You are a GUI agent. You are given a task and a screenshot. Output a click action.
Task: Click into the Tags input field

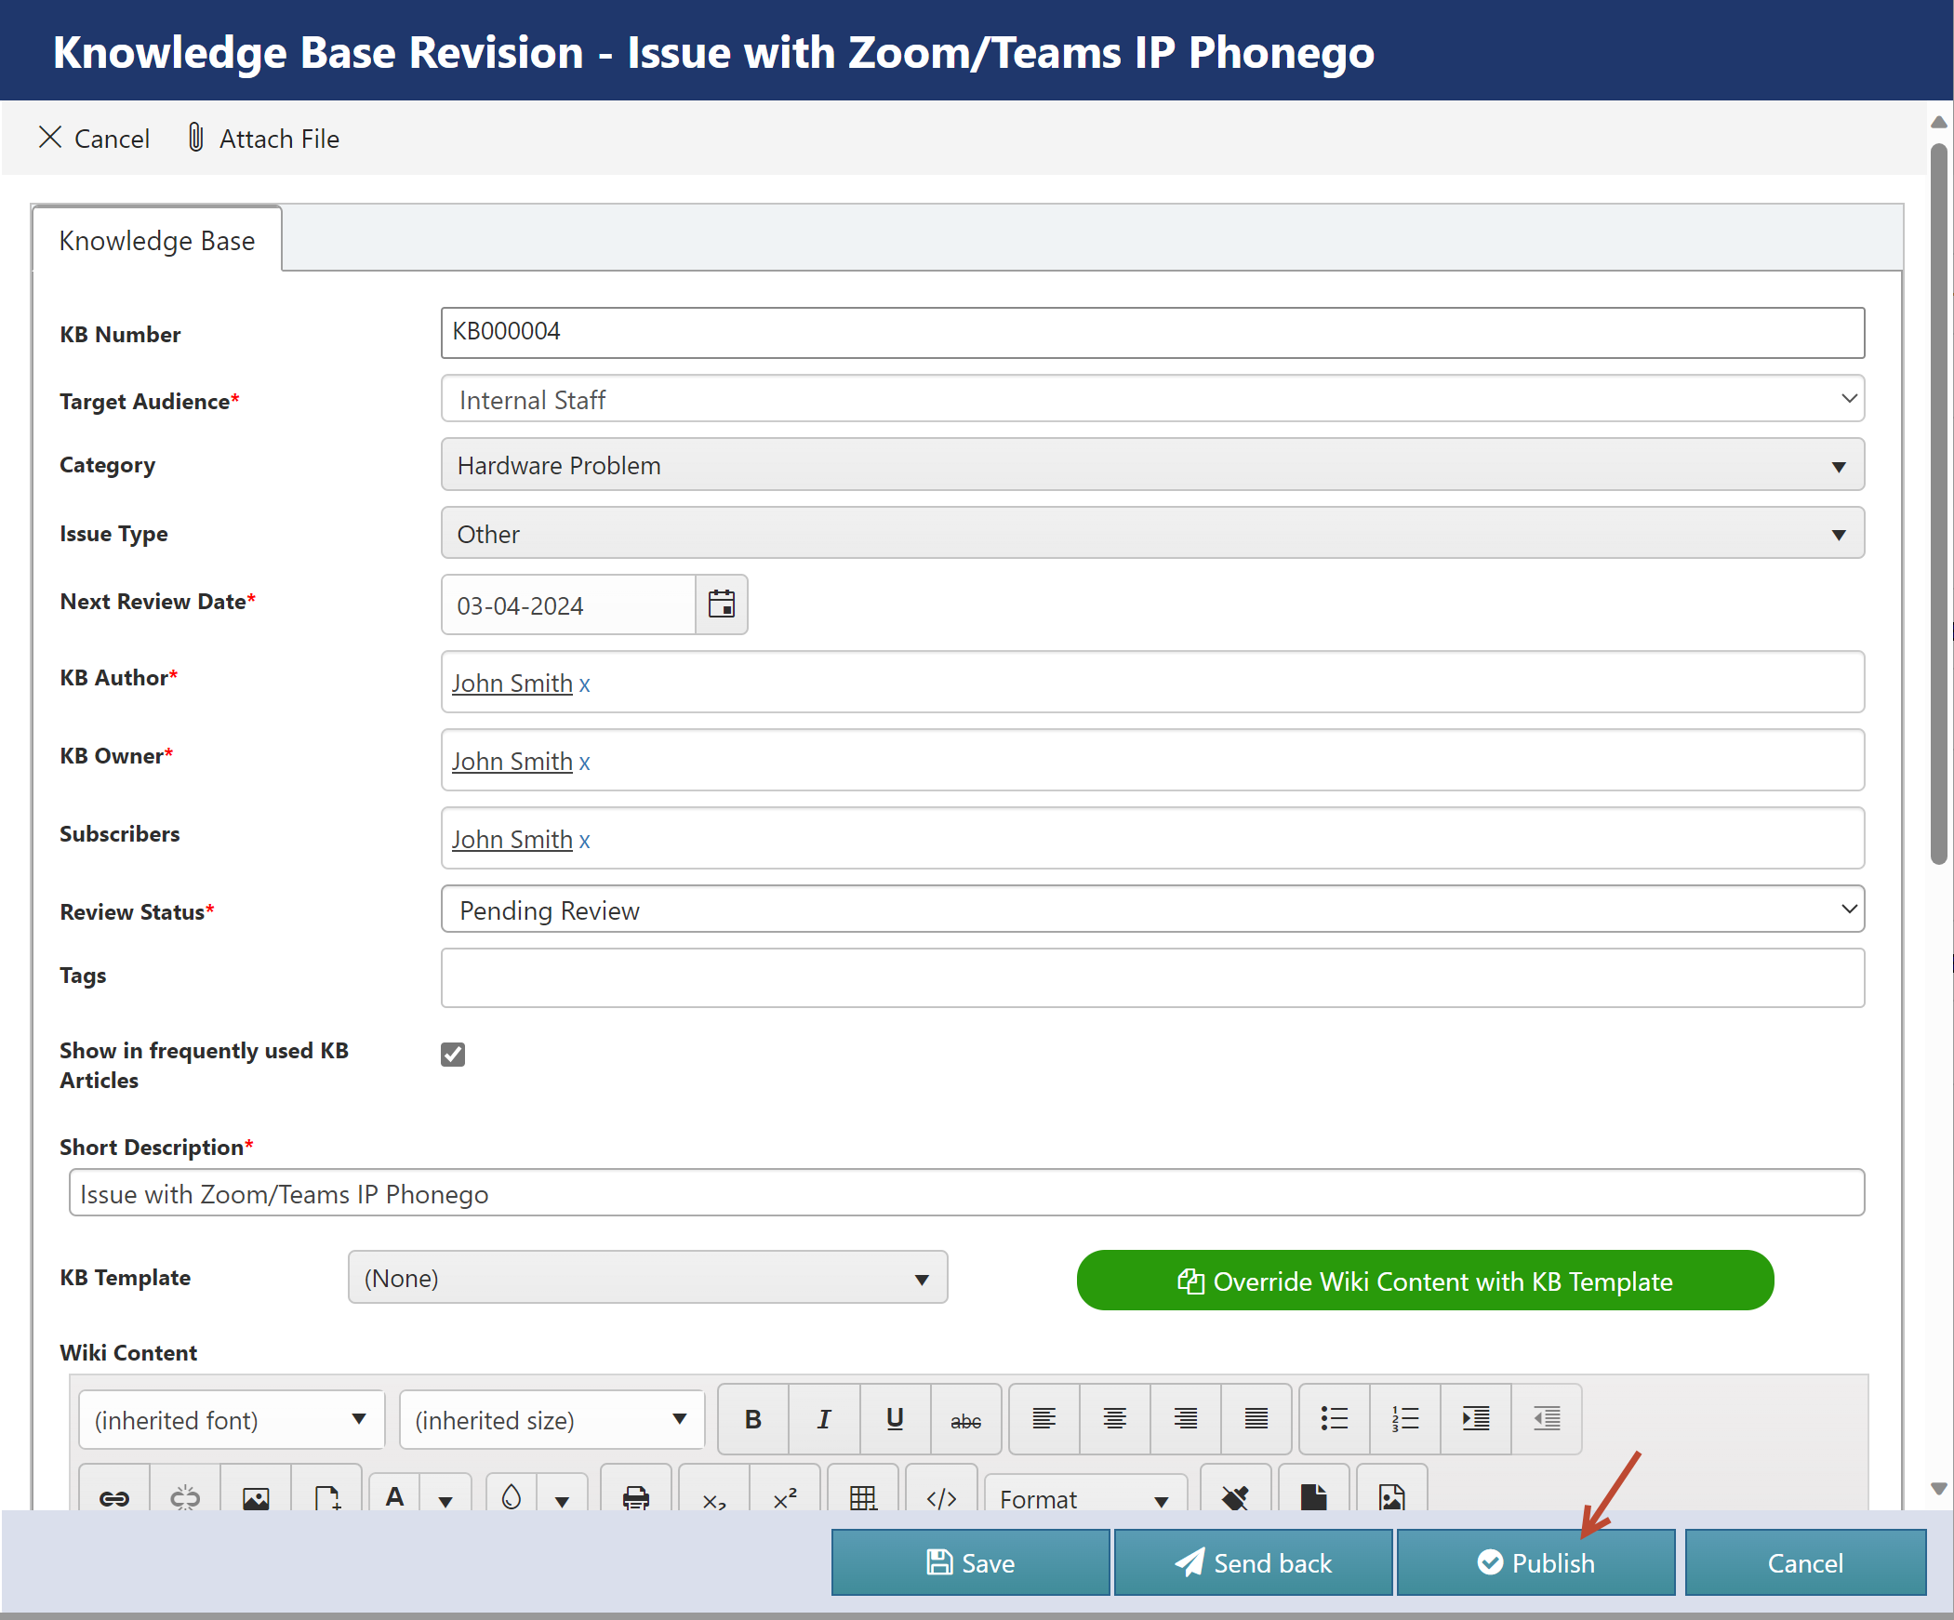1152,977
